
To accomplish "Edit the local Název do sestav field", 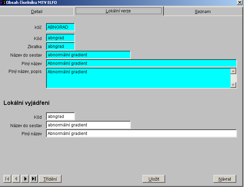I will point(88,125).
